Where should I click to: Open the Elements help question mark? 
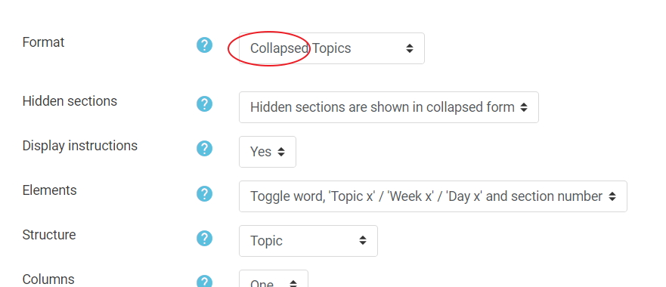pos(204,193)
